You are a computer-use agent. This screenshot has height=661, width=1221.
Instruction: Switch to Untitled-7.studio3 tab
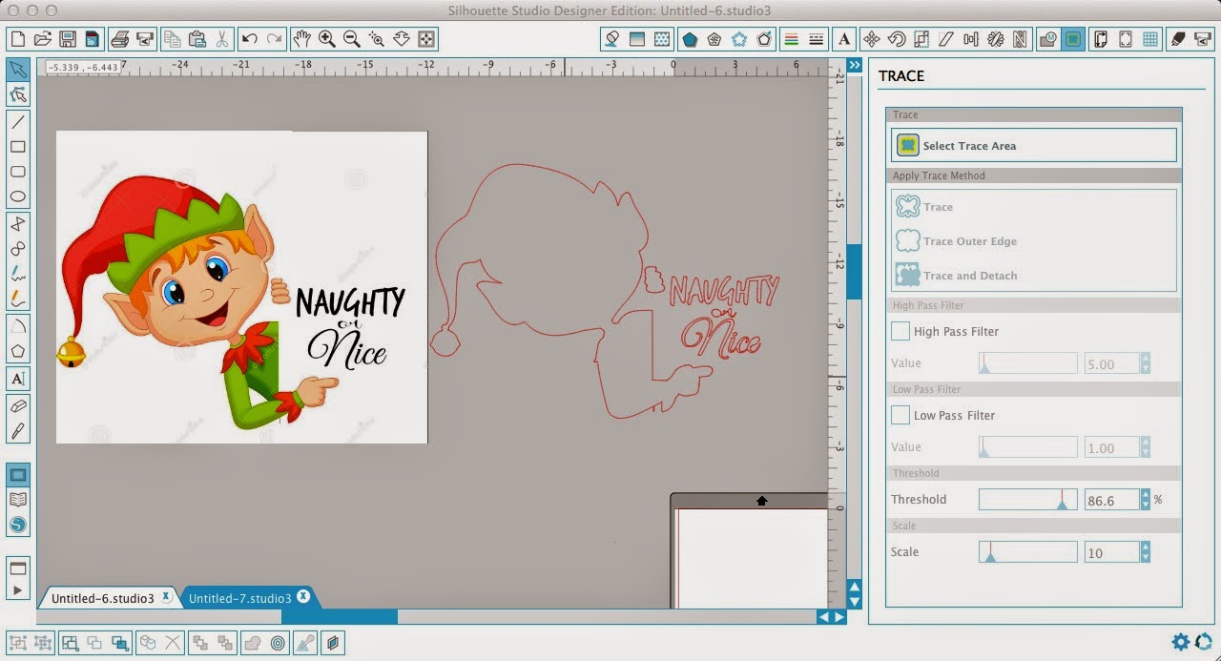[239, 598]
